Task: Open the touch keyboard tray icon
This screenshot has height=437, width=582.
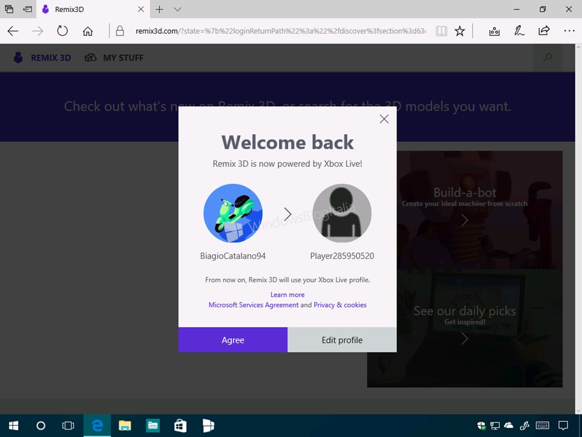Action: pyautogui.click(x=542, y=425)
